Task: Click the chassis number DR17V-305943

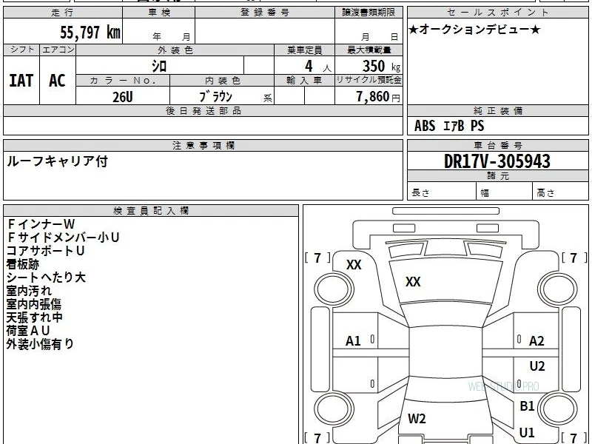Action: click(x=497, y=161)
